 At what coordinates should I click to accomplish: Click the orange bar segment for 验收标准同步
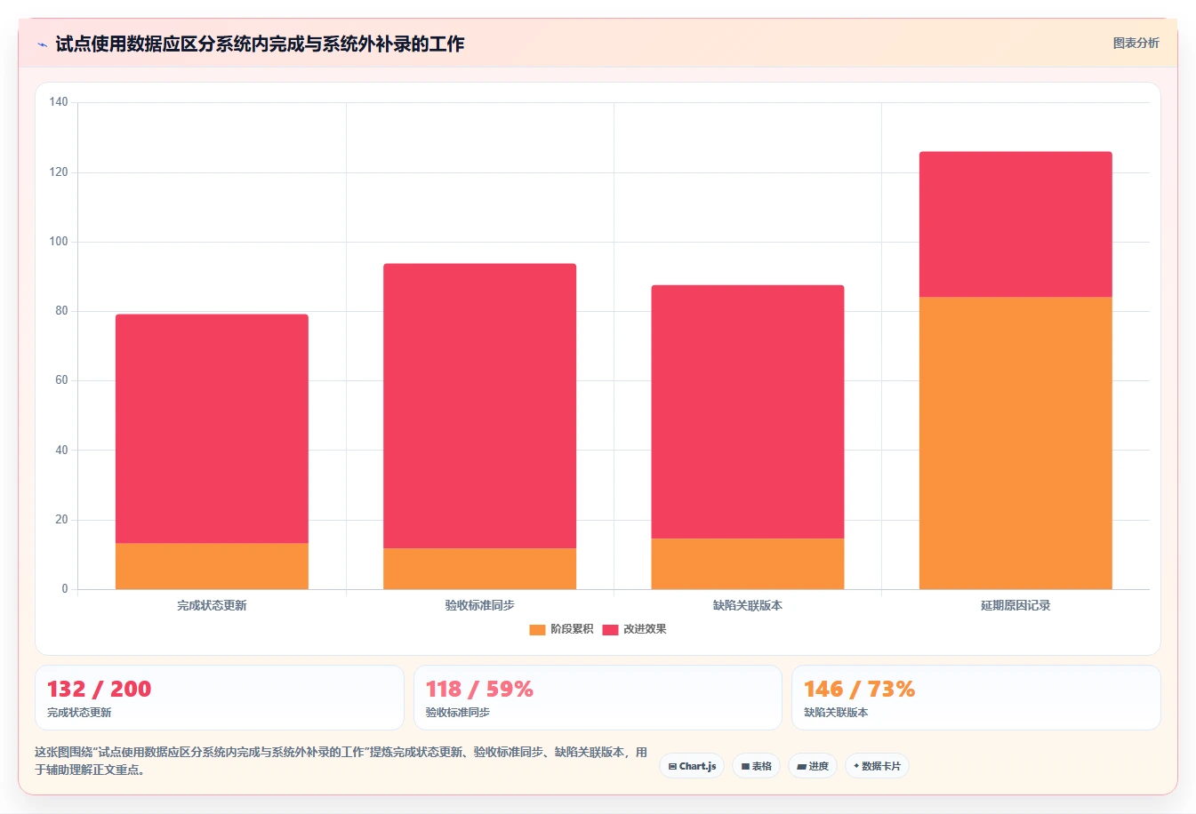[x=479, y=569]
